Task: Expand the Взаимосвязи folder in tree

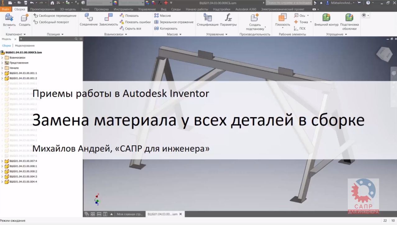Action: (x=2, y=58)
